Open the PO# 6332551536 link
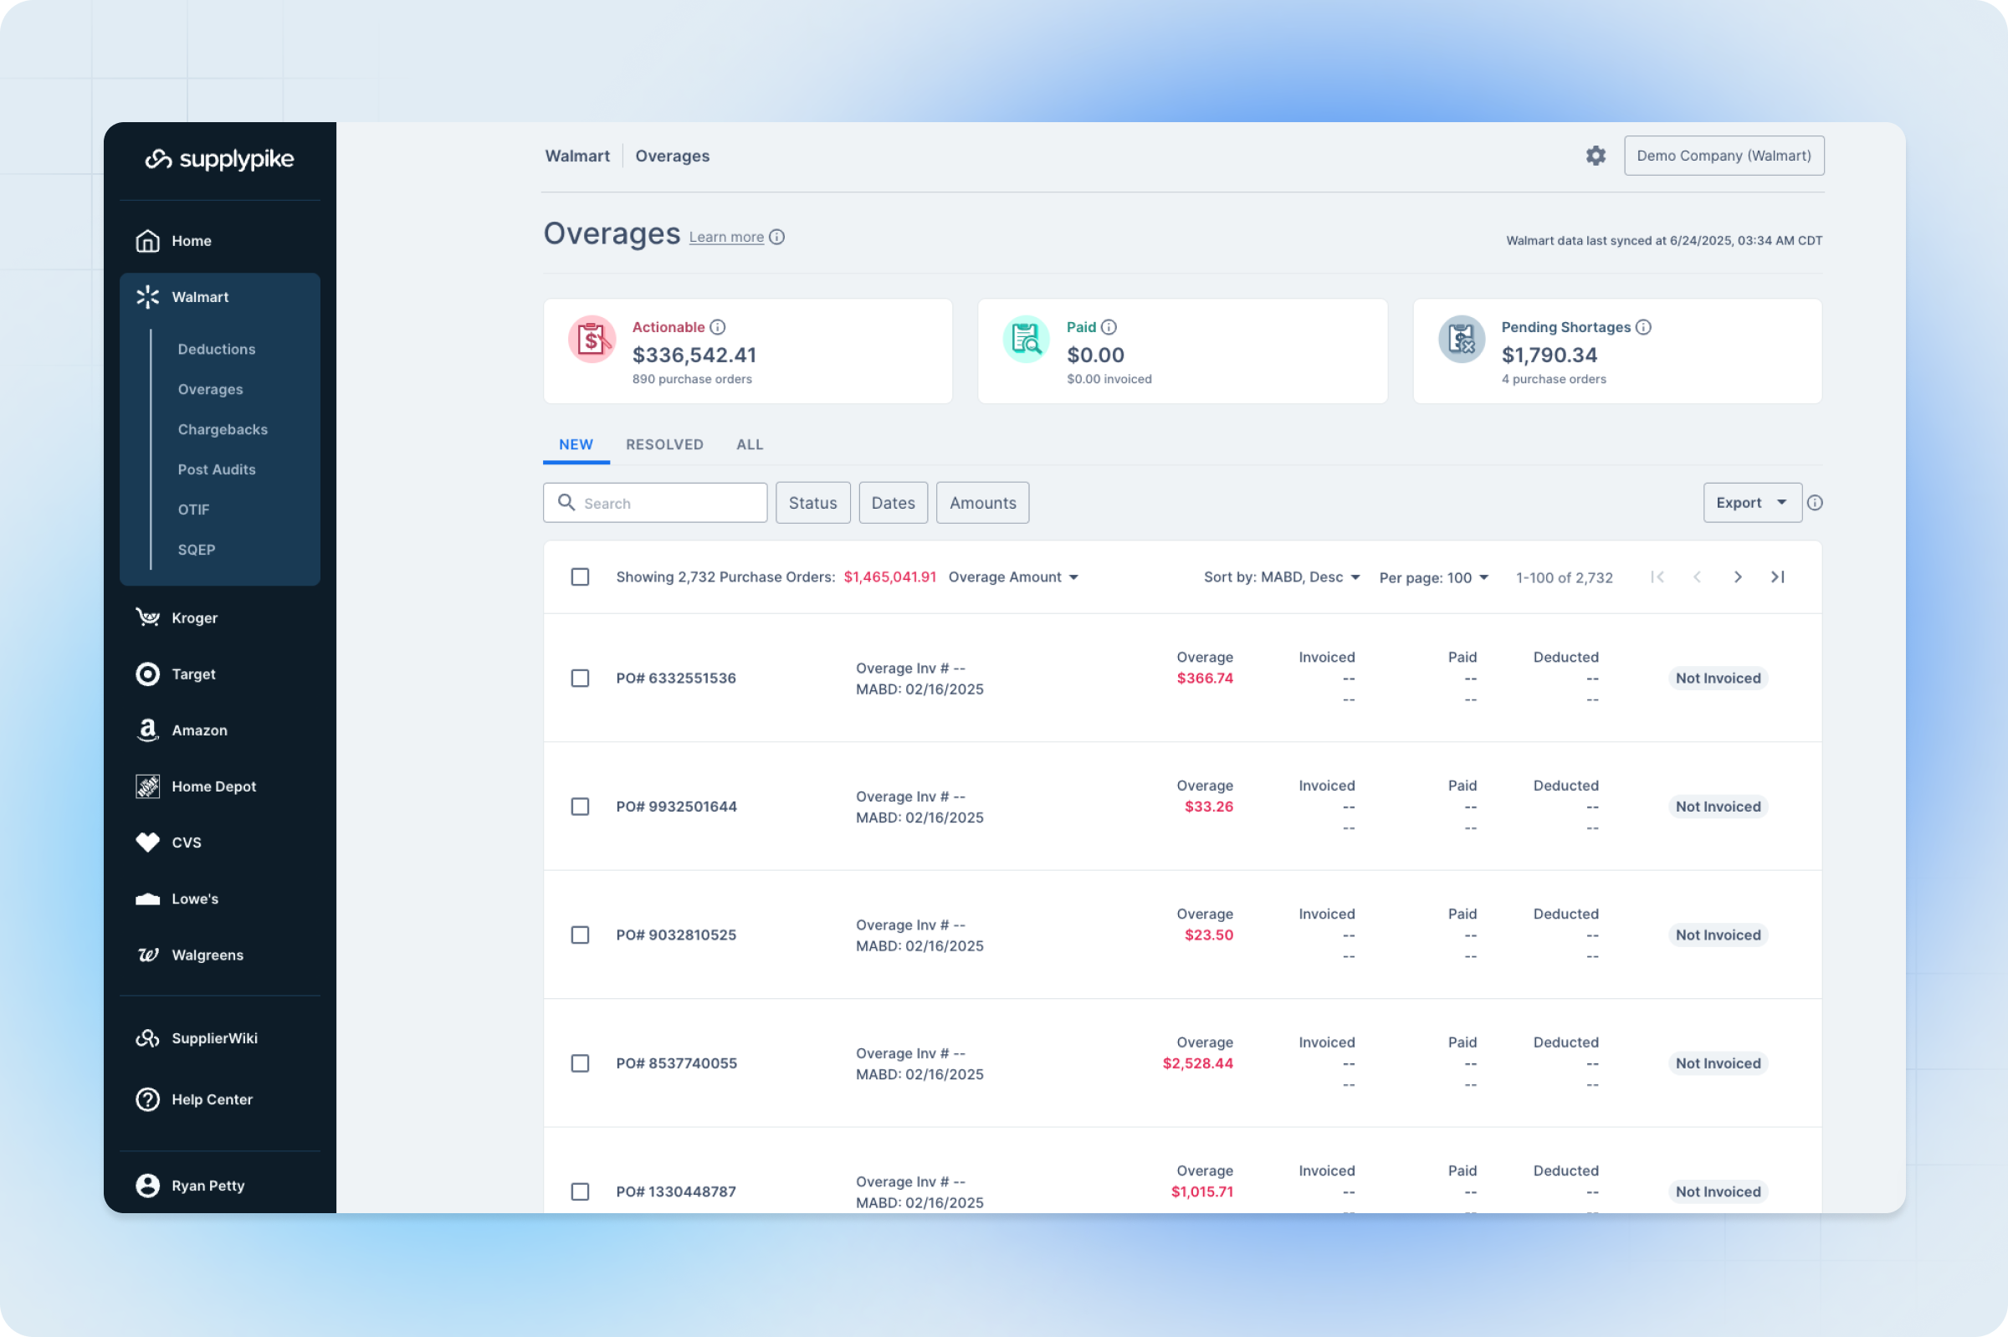 point(675,679)
